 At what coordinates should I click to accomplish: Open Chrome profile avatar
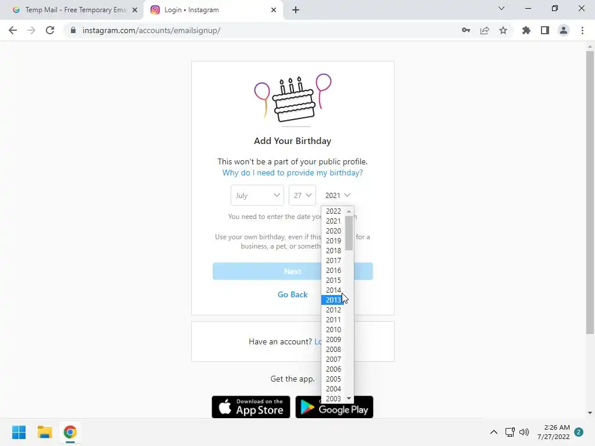(x=564, y=30)
